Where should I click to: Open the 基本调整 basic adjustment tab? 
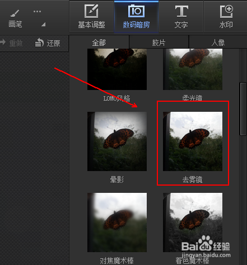pyautogui.click(x=91, y=16)
